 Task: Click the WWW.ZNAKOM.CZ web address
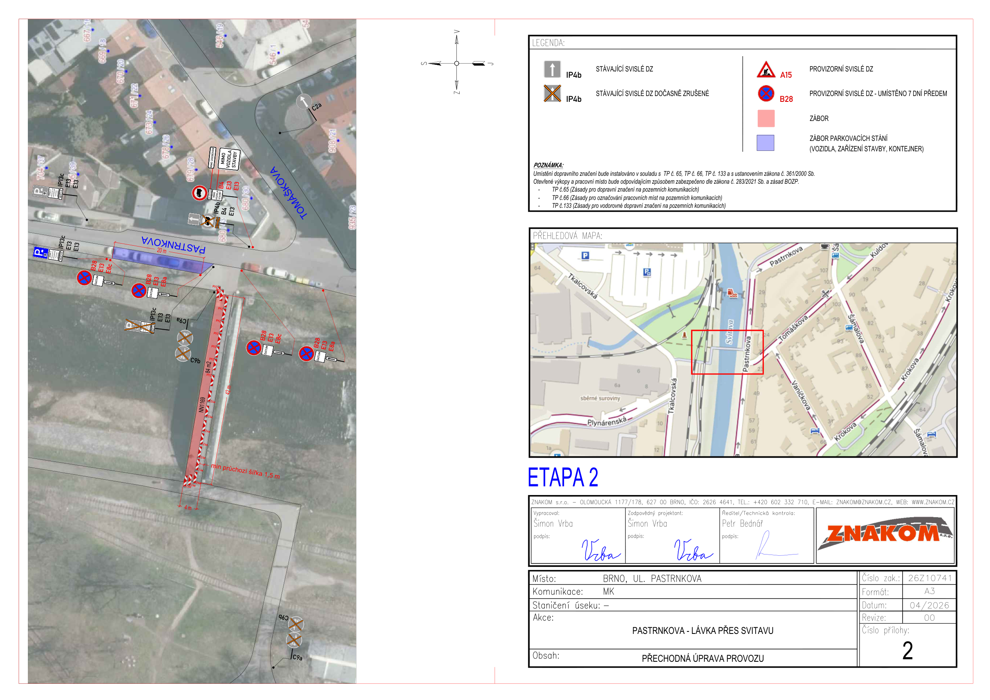(x=933, y=502)
